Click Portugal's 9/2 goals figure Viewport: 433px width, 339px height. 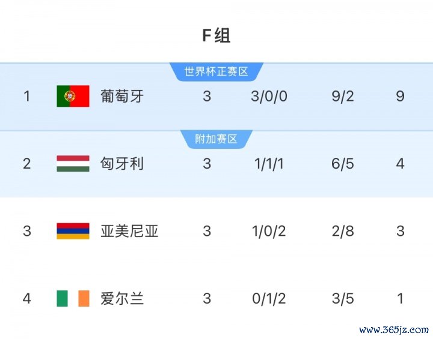[343, 96]
